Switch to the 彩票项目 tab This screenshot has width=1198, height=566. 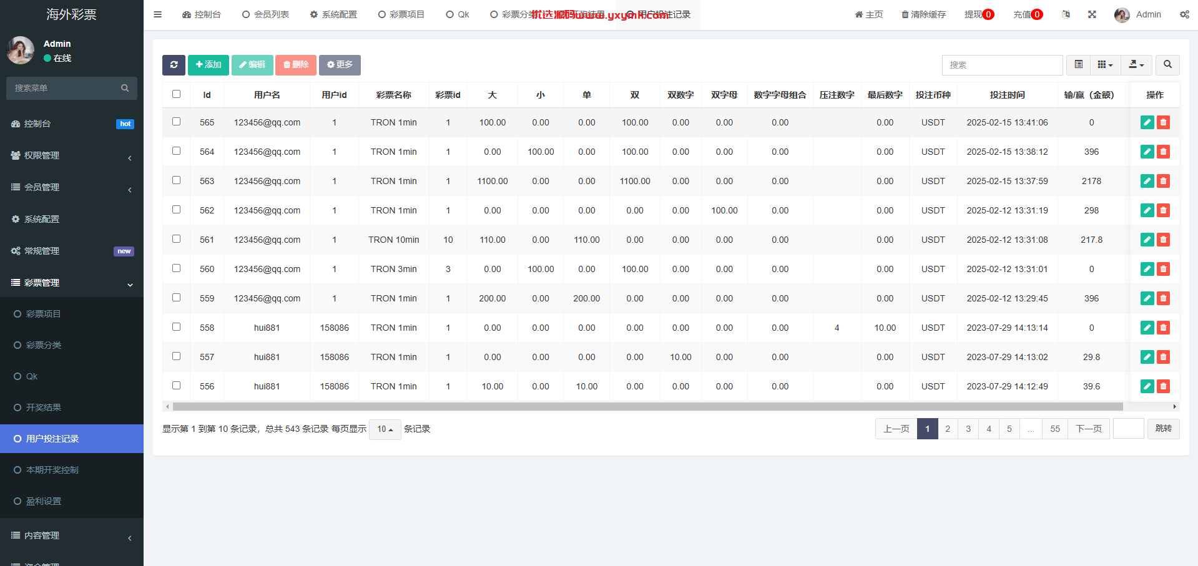[401, 14]
